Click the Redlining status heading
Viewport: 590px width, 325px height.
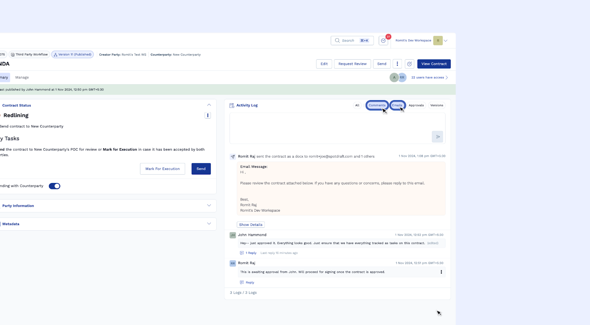pos(16,115)
